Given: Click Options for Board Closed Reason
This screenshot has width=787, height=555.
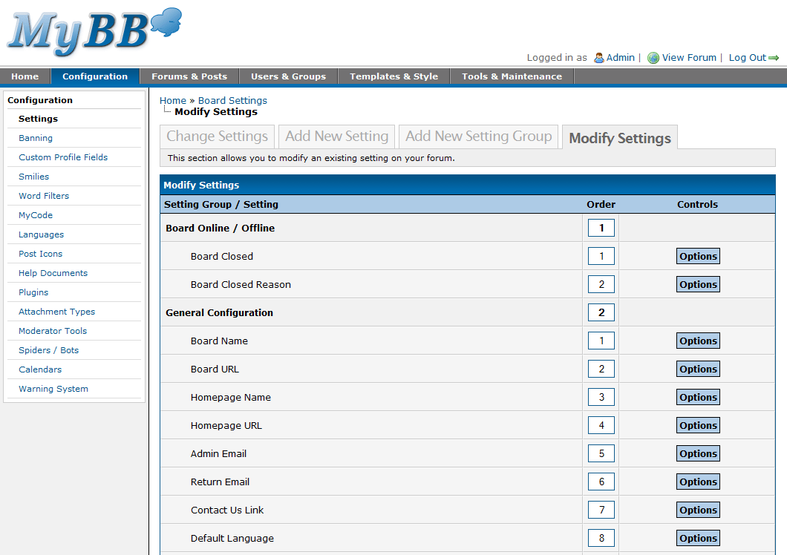Looking at the screenshot, I should (x=697, y=284).
